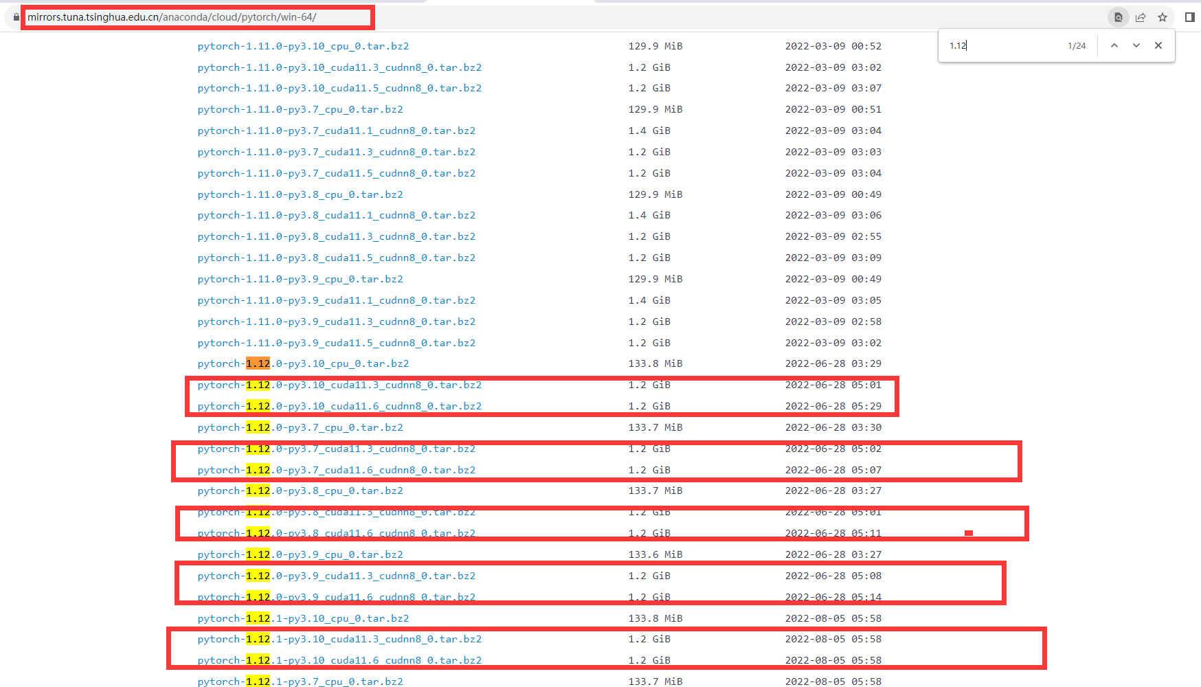The height and width of the screenshot is (687, 1201).
Task: Click pytorch-1.11.0-py3.7_cpu_0.tar.bz2
Action: coord(300,109)
